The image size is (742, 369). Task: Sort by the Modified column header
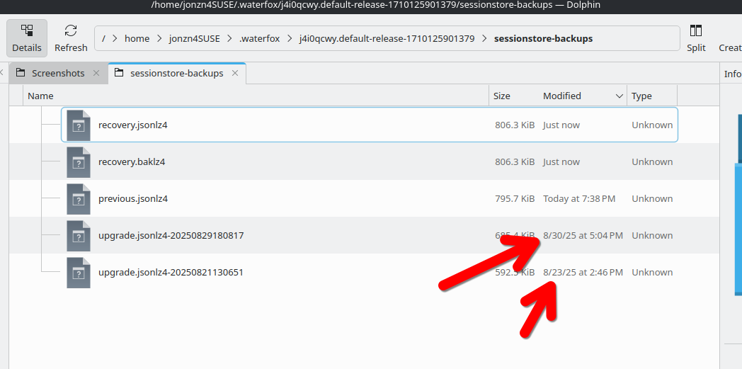point(583,96)
